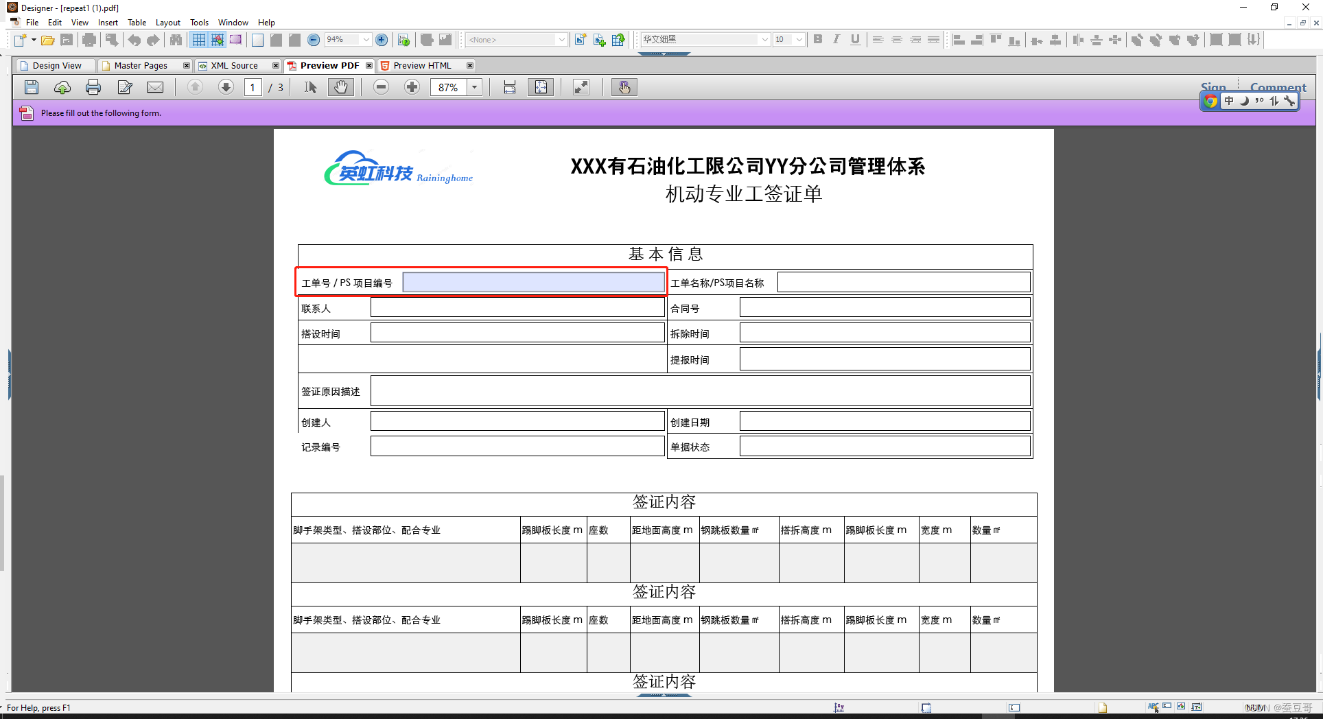The width and height of the screenshot is (1323, 719).
Task: Select the hand pan tool
Action: point(340,87)
